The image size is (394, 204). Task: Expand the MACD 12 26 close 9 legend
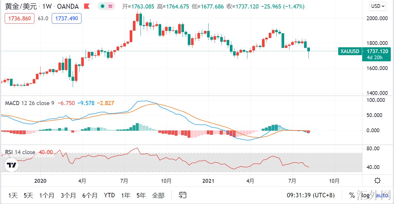[30, 103]
